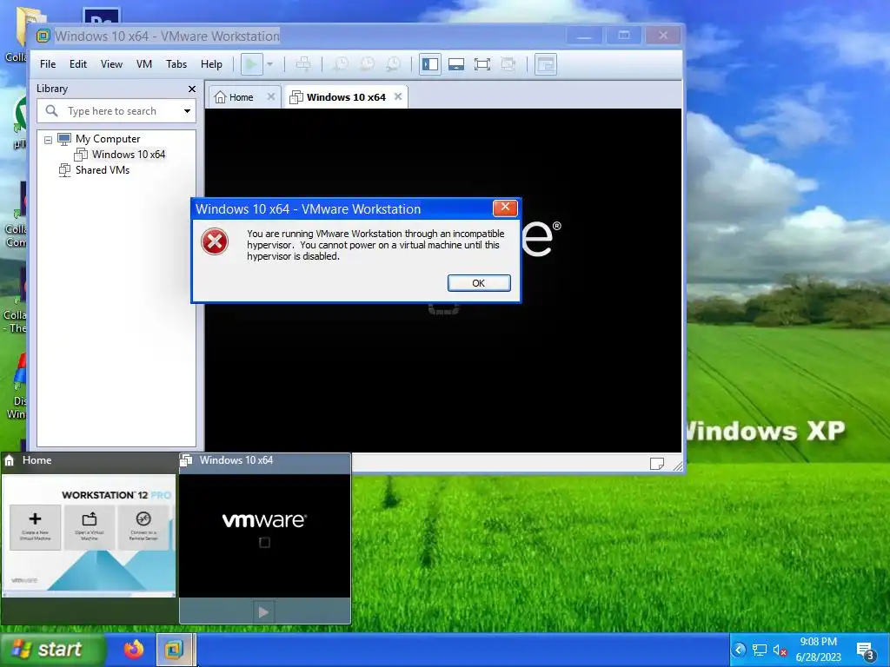Open the VM menu
The image size is (890, 667).
[x=144, y=64]
